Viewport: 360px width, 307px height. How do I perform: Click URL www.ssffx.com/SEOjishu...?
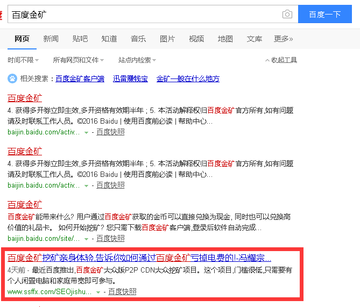point(50,292)
